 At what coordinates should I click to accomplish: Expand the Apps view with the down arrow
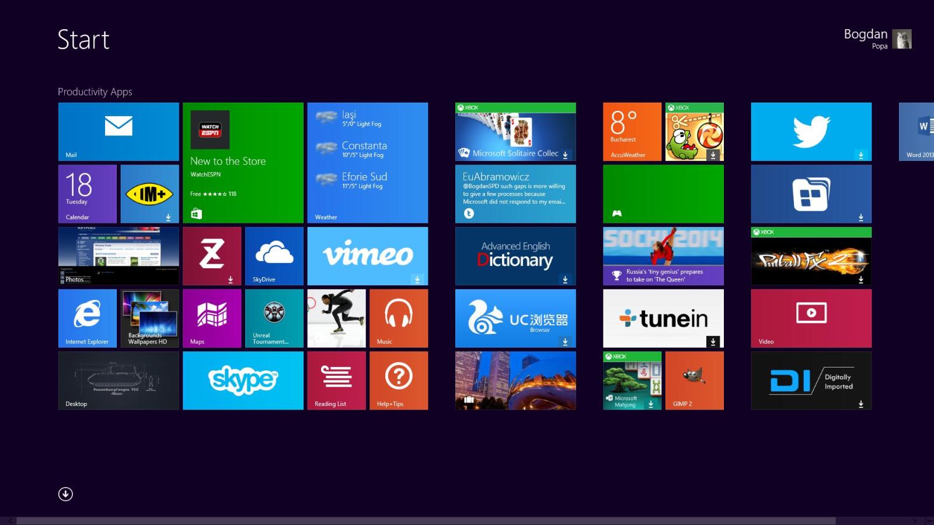(x=65, y=494)
